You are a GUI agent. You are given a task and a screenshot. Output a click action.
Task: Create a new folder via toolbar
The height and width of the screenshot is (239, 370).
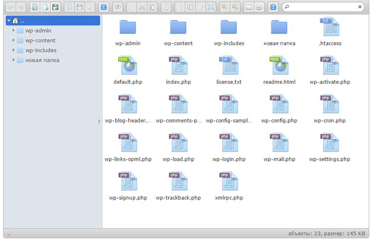(x=34, y=7)
